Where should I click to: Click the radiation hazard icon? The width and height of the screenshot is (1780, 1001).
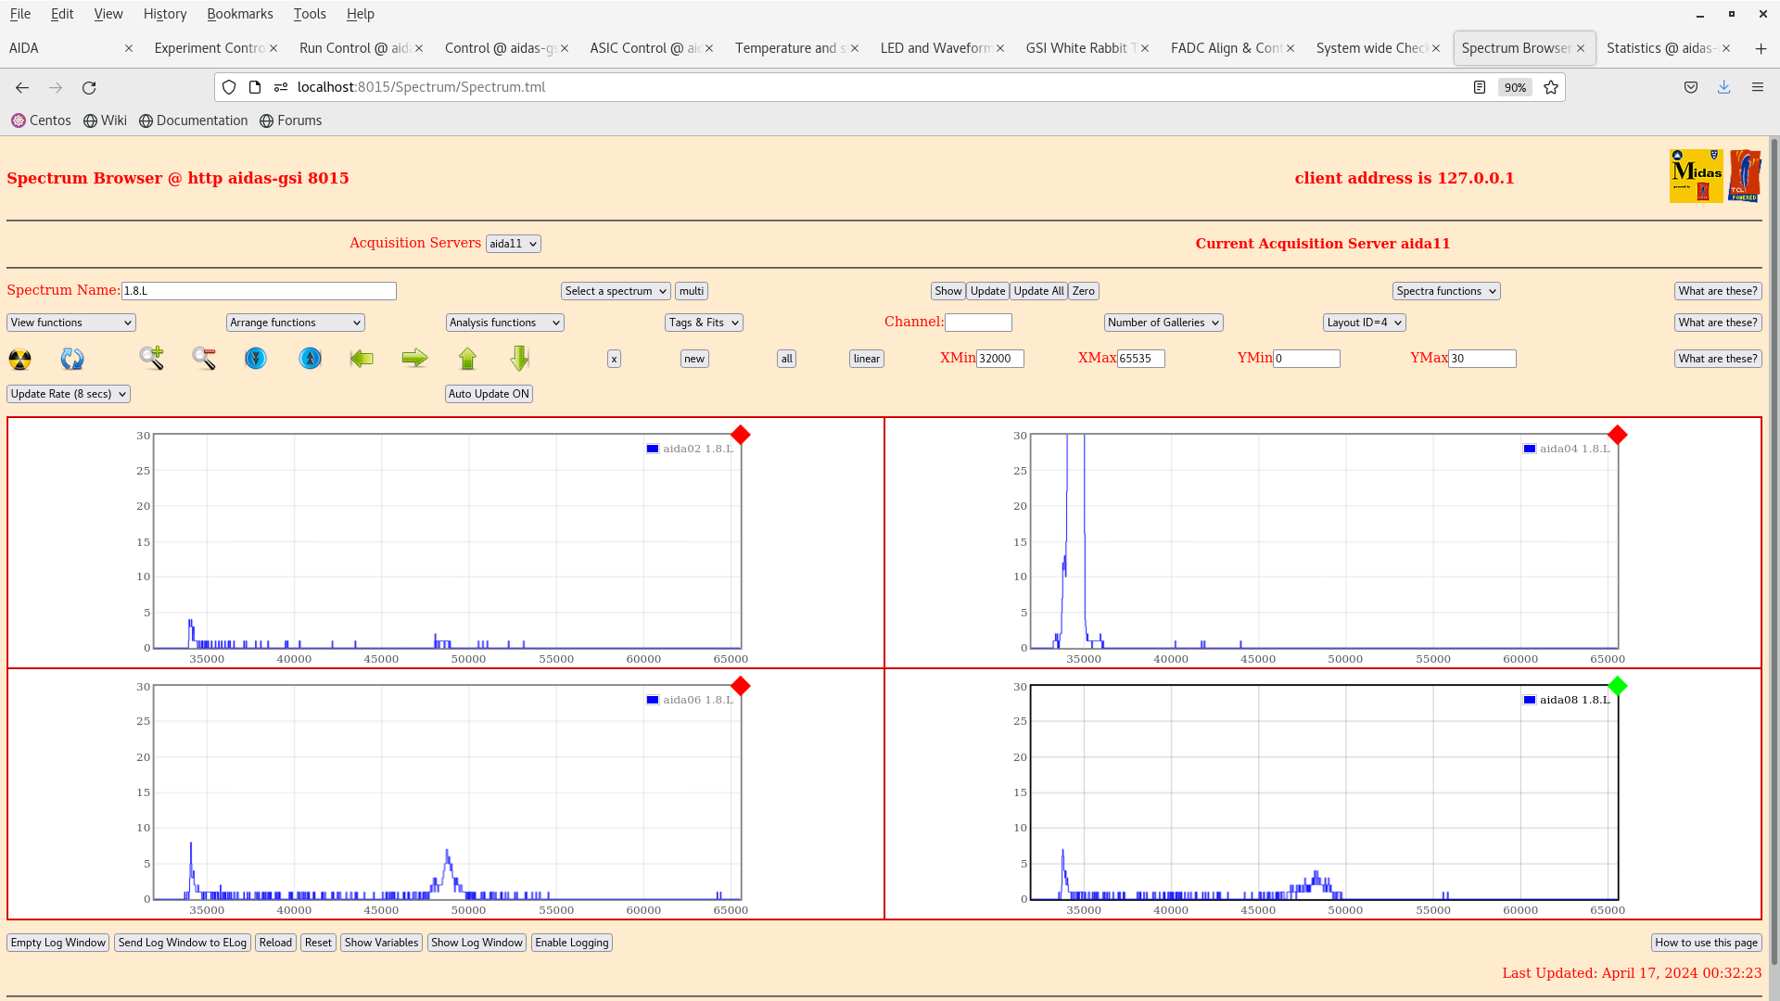pyautogui.click(x=19, y=359)
